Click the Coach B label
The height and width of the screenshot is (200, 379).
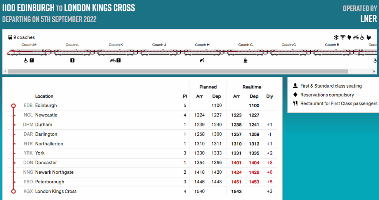[x=332, y=45]
